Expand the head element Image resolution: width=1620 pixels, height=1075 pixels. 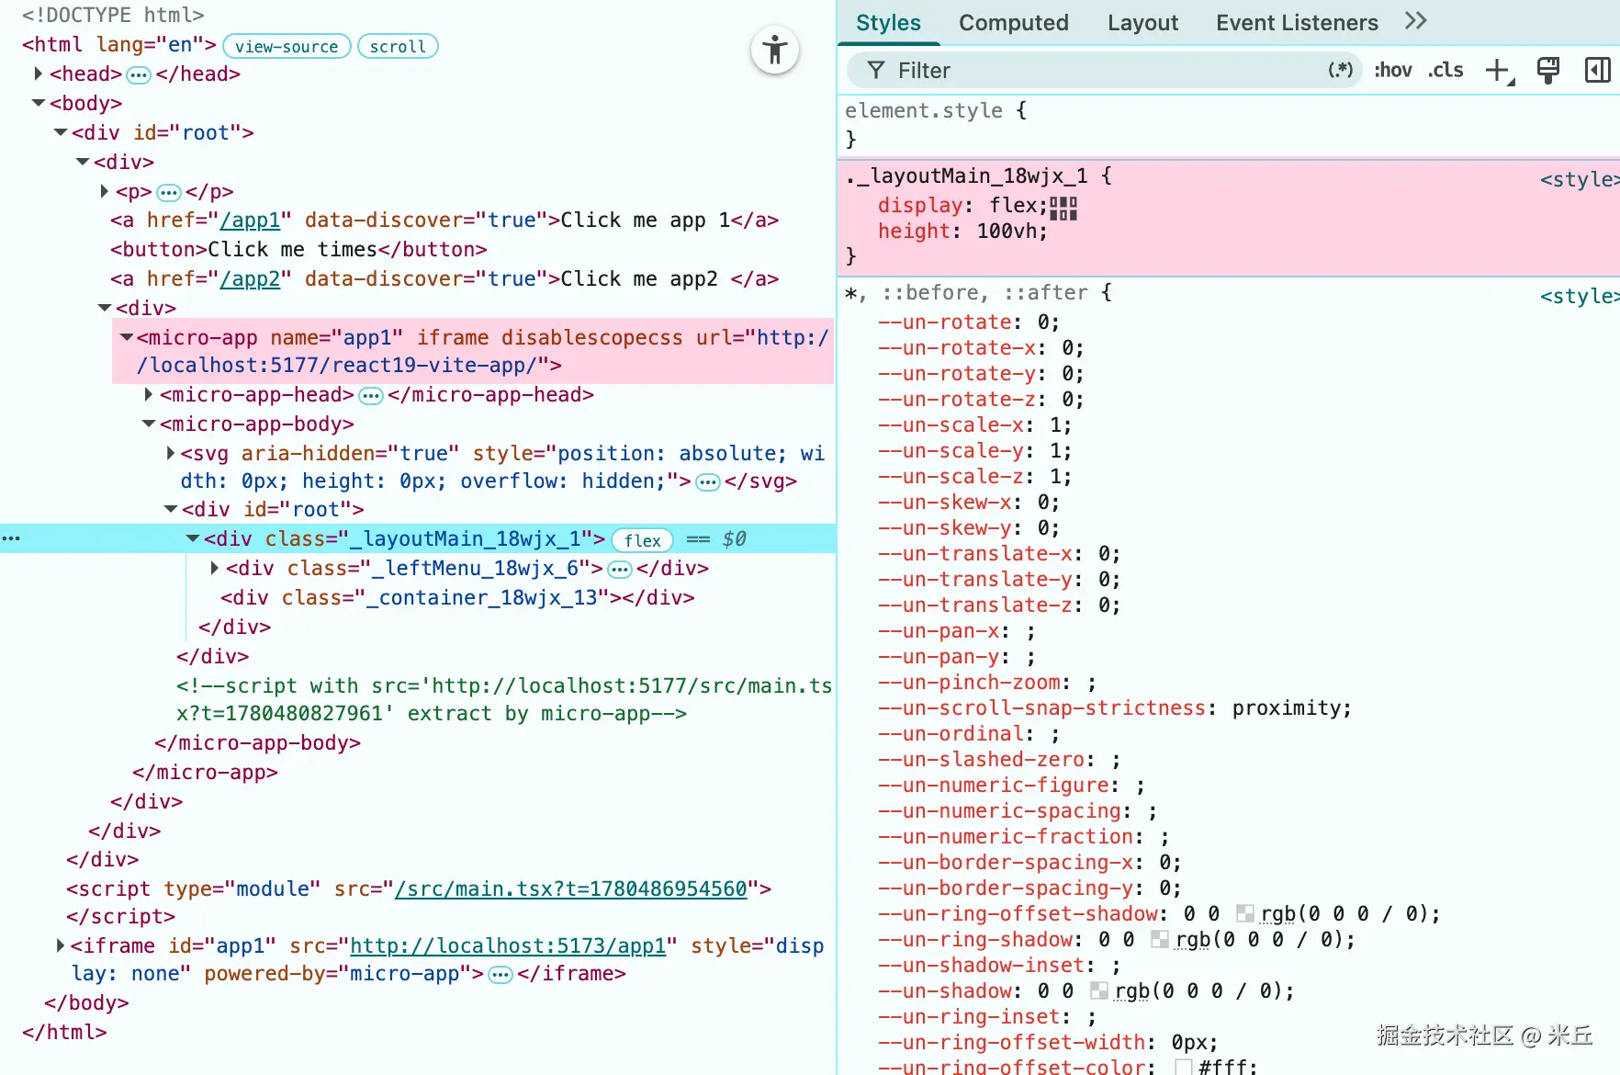(x=39, y=74)
